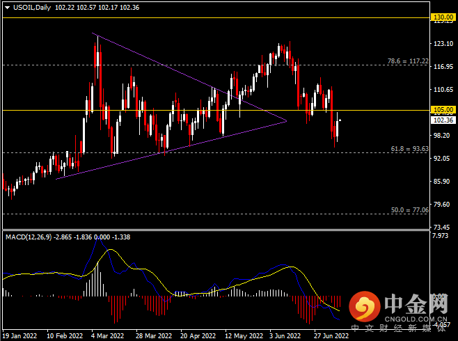Click the current price tag 102.36

pos(443,120)
